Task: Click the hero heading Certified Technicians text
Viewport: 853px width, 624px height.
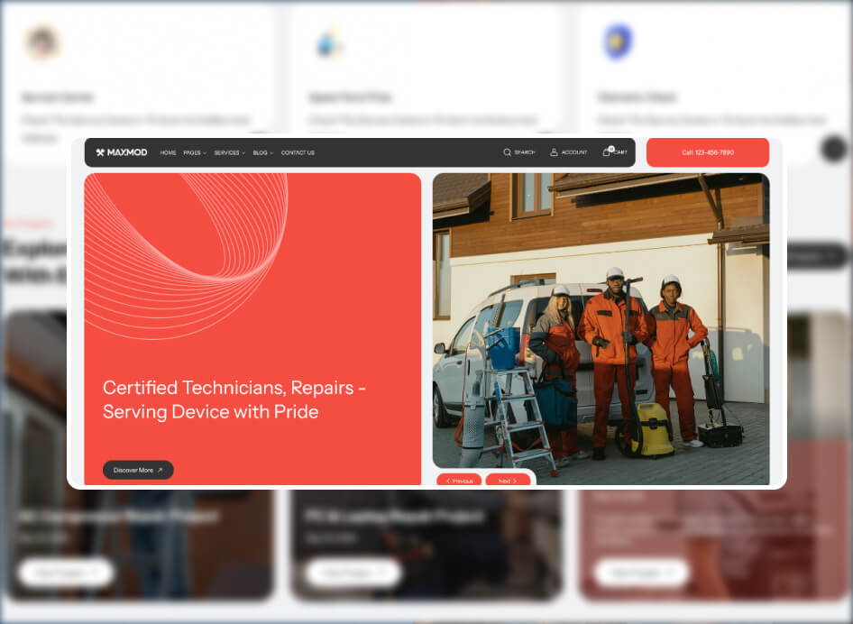Action: pyautogui.click(x=234, y=399)
